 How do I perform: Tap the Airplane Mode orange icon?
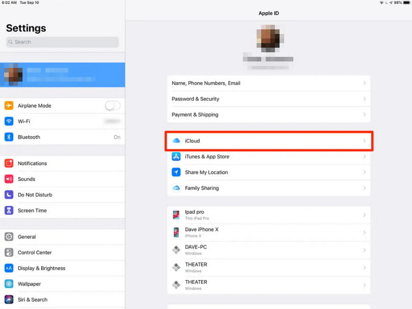click(9, 106)
